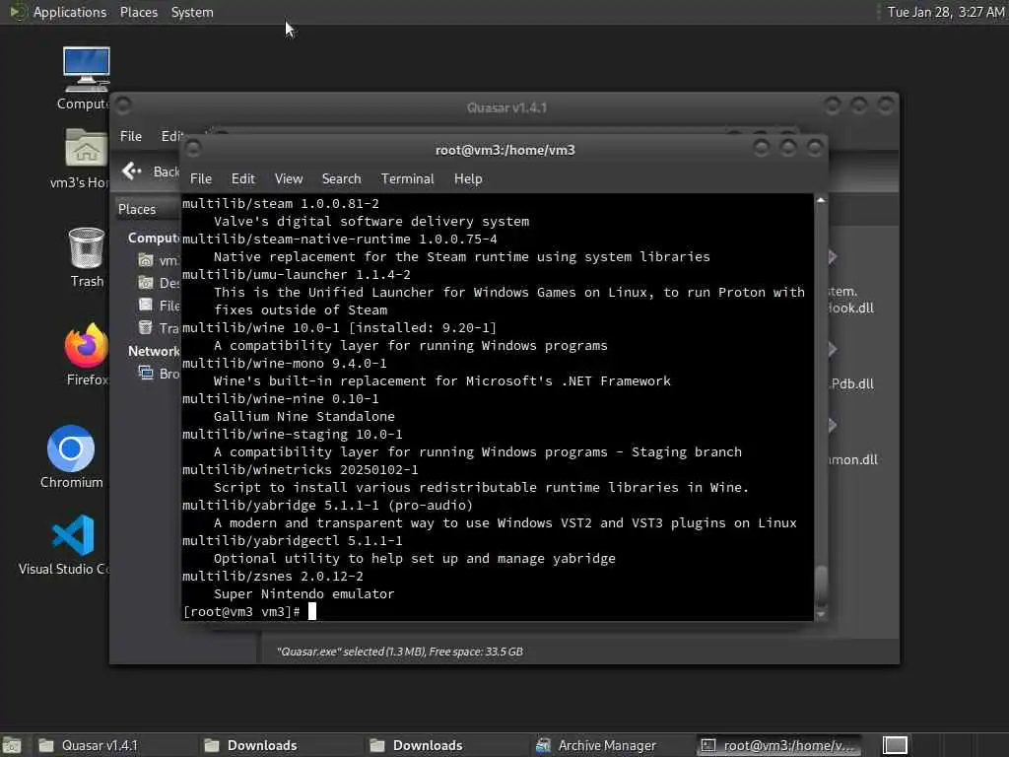Click the show desktop button in taskbar
Image resolution: width=1009 pixels, height=757 pixels.
[12, 745]
